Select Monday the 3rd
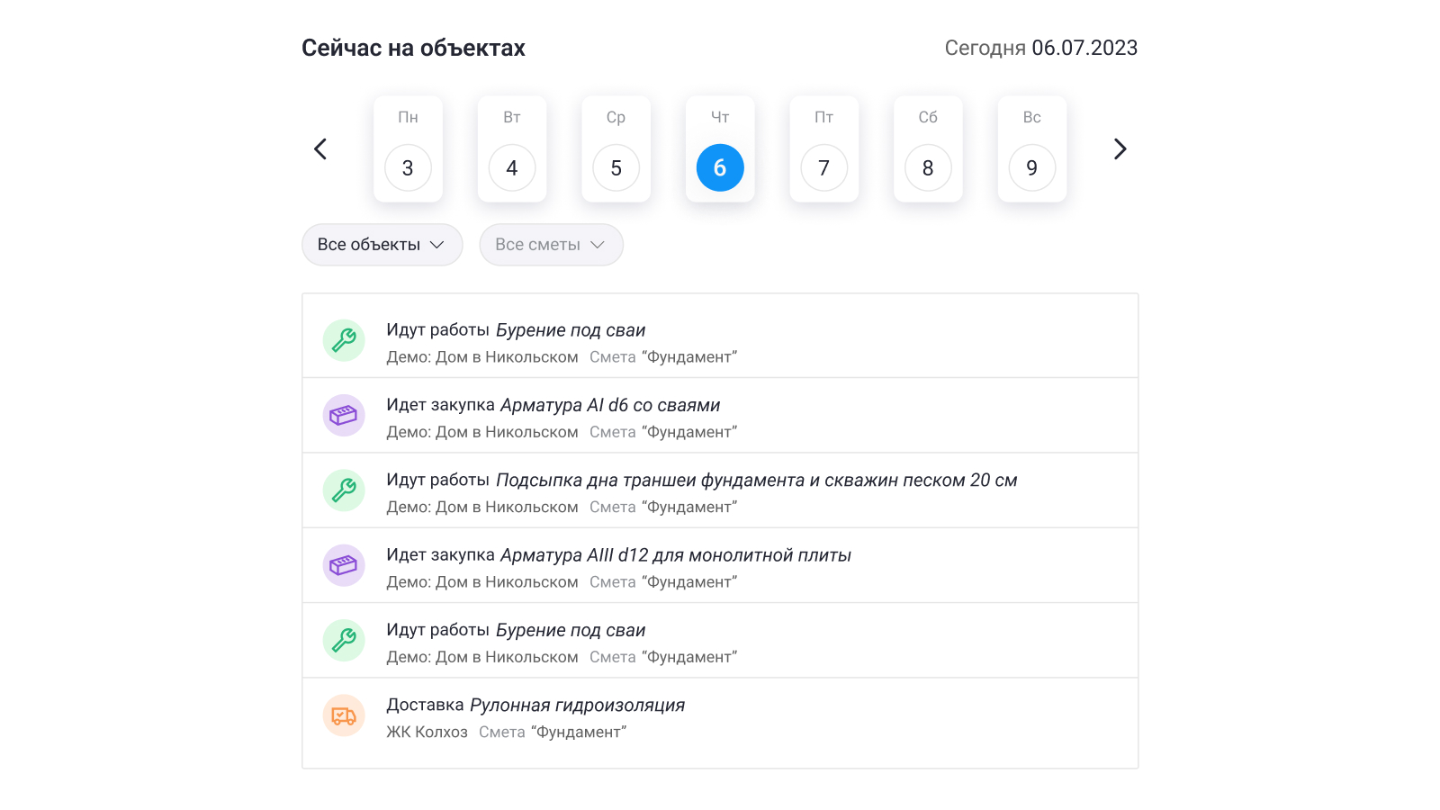The width and height of the screenshot is (1440, 810). point(408,149)
